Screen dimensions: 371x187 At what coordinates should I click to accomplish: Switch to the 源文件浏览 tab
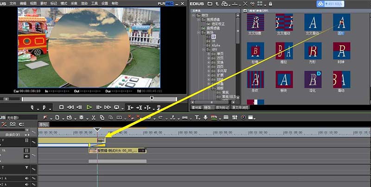[240, 108]
